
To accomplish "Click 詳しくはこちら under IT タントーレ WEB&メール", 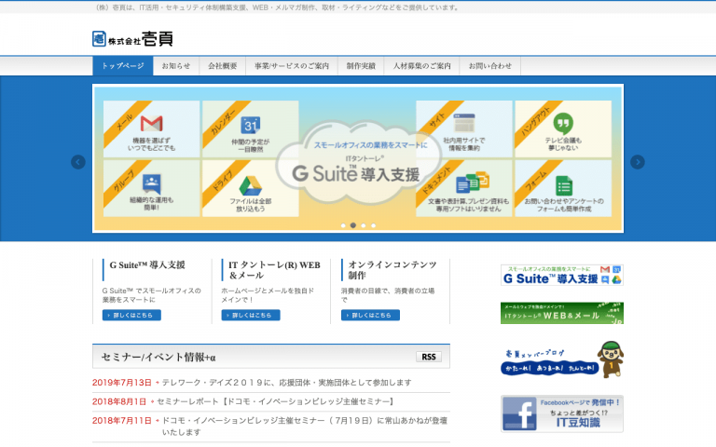I will pos(251,315).
